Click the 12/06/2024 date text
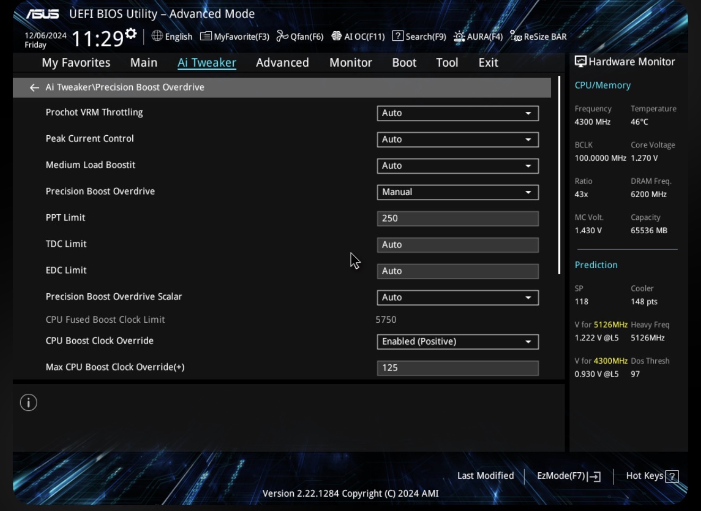This screenshot has height=511, width=701. click(x=46, y=36)
